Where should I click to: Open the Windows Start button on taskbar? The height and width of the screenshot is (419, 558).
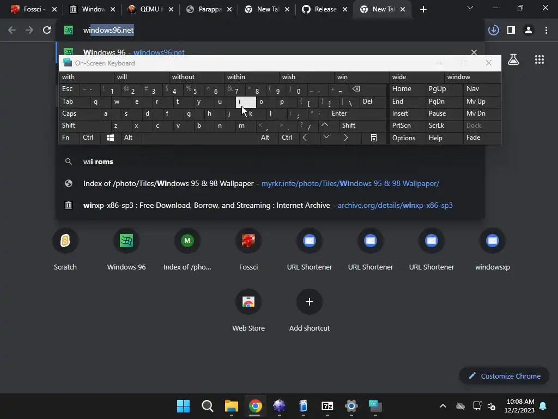(183, 406)
